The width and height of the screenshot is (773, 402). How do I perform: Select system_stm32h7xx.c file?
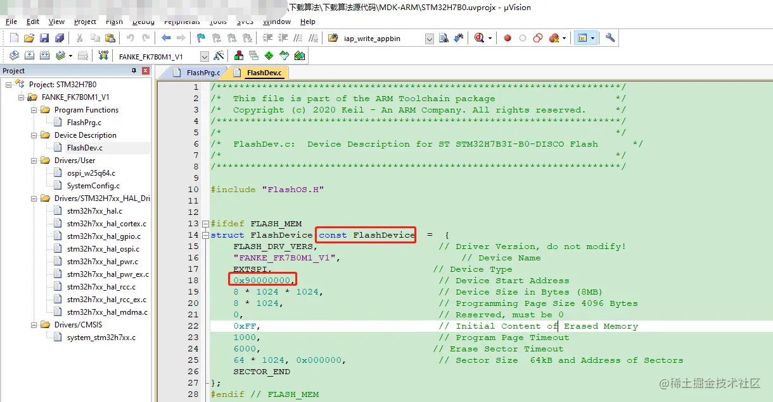(101, 338)
